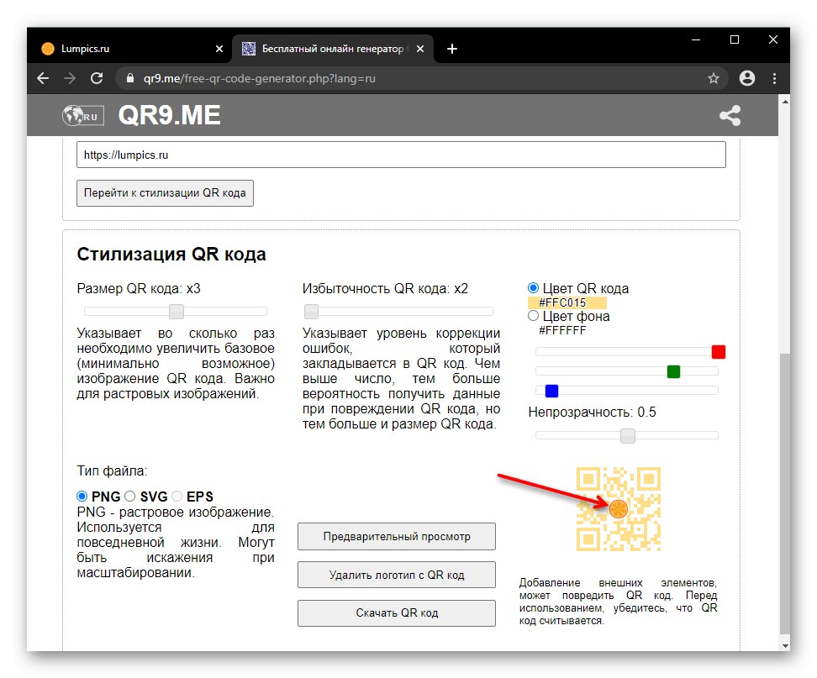Click the red color channel slider
Screen dimensions: 817x678
pyautogui.click(x=719, y=352)
